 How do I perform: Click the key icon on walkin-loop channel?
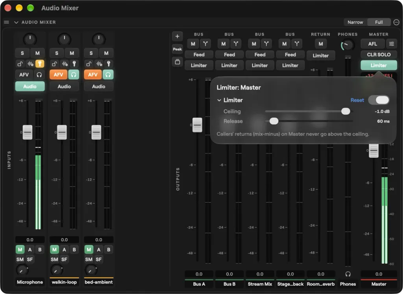(x=74, y=64)
